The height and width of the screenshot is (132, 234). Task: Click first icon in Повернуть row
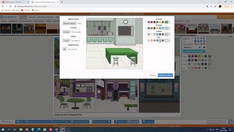[195, 38]
